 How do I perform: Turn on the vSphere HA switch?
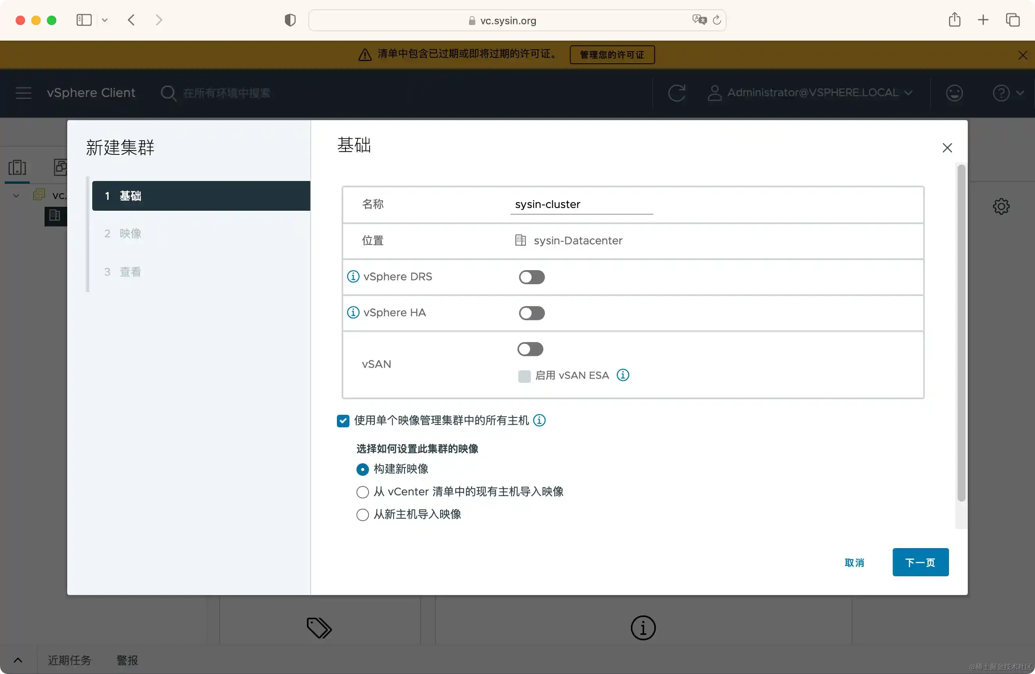coord(532,313)
